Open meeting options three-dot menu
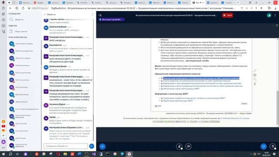Viewport: 279px width, 157px height. tap(275, 15)
